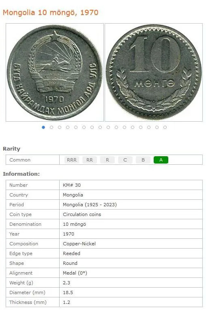Select the second carousel dot
The width and height of the screenshot is (206, 310).
coord(51,127)
